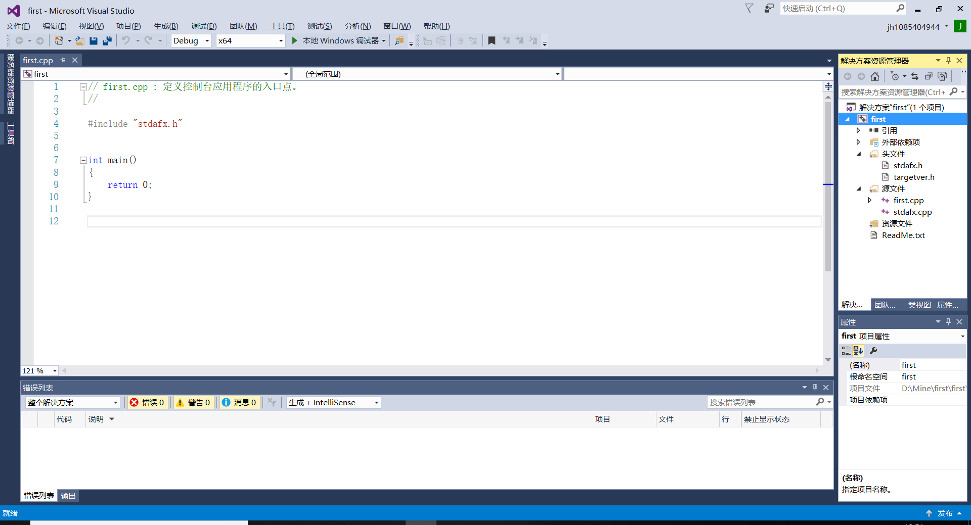Switch to the Class View tab
Viewport: 971px width, 525px height.
click(x=919, y=305)
